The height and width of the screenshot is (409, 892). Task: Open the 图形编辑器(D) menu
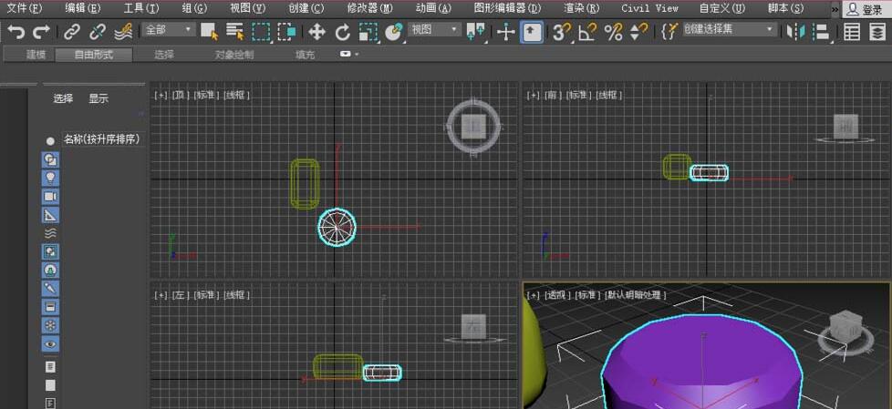507,8
